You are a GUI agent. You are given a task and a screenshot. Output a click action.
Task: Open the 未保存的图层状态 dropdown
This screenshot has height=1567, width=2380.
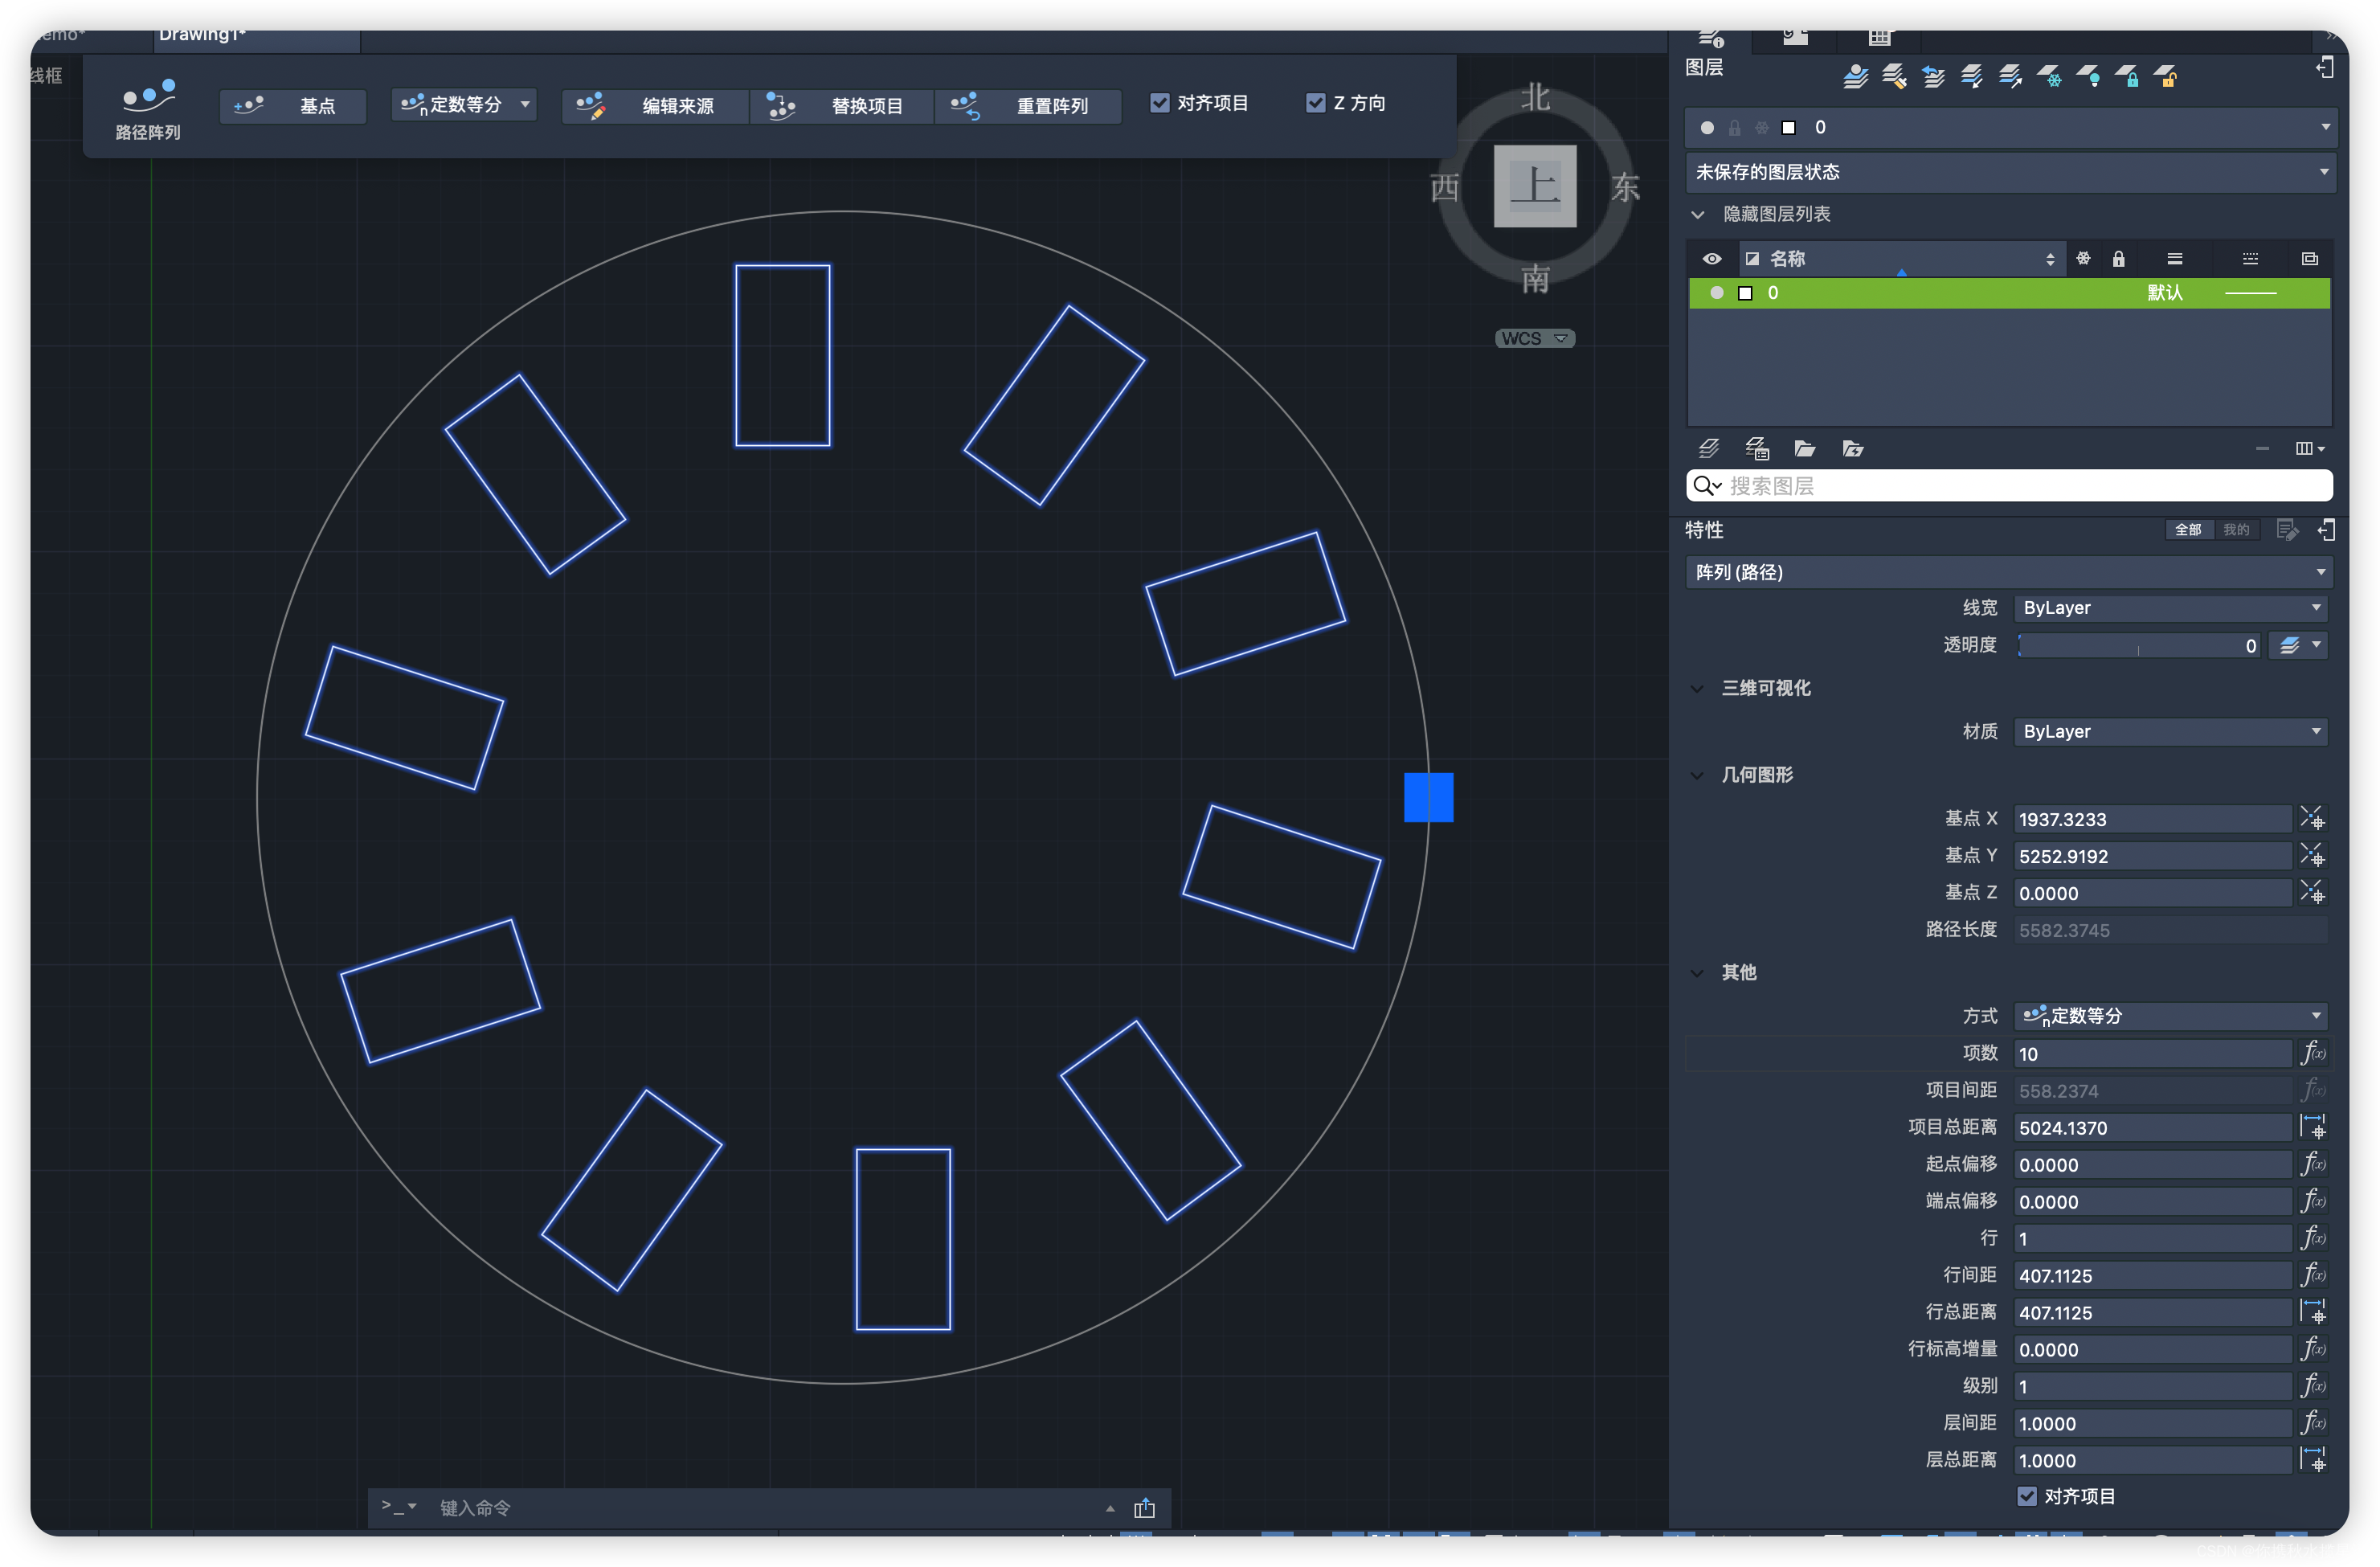pos(2010,172)
